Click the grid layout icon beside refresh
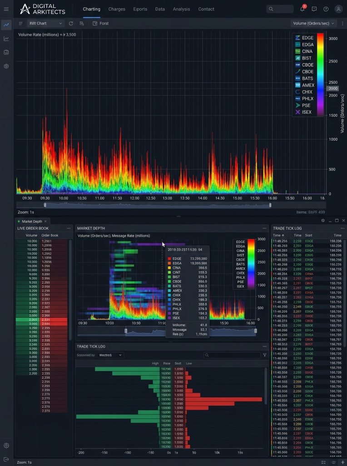 coord(82,23)
